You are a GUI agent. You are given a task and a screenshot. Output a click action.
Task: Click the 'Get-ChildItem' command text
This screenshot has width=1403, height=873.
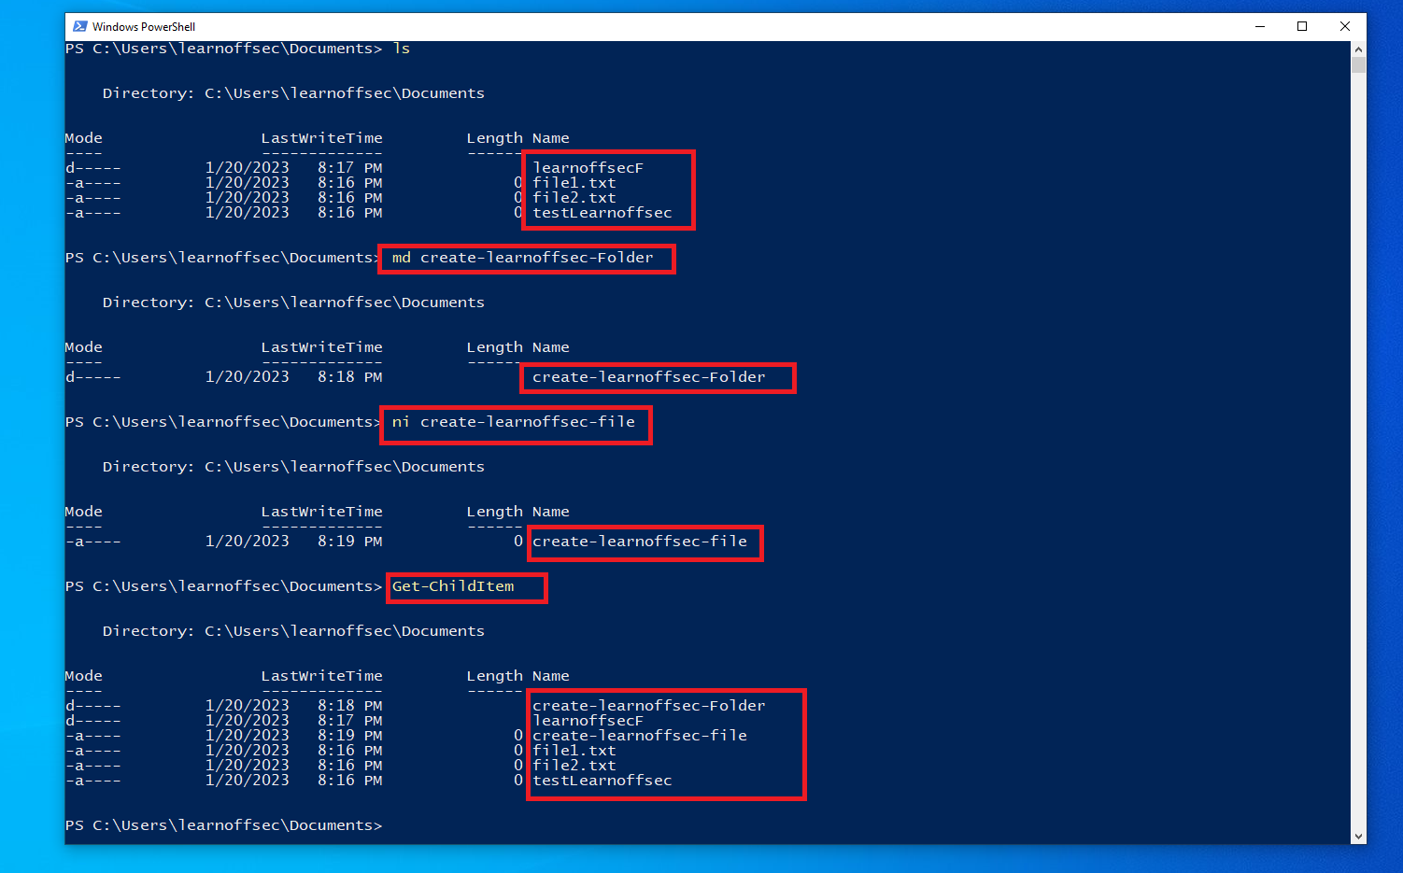pyautogui.click(x=453, y=586)
